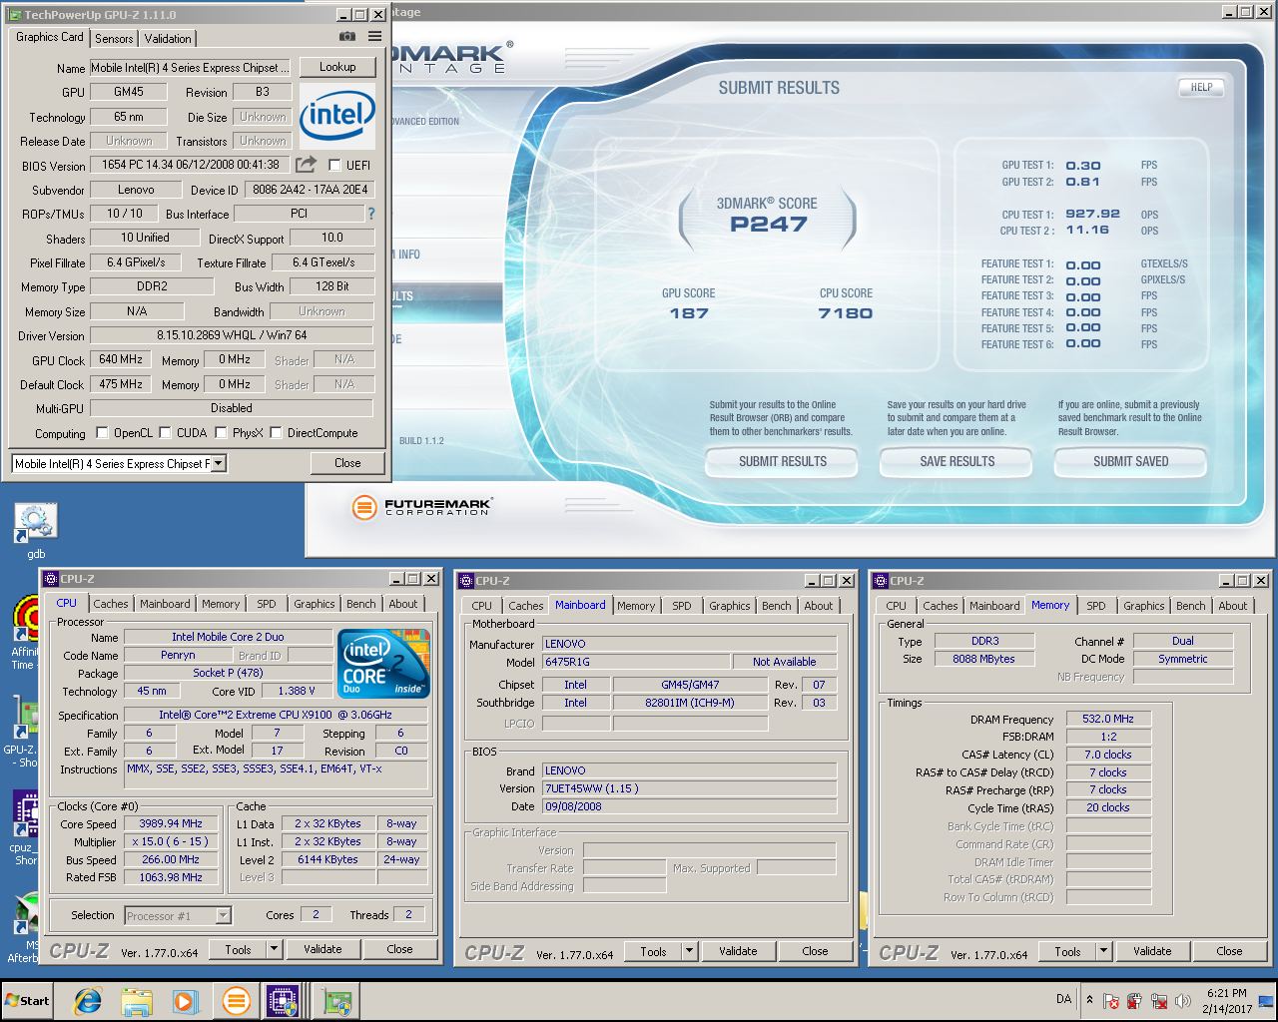Click the SUBMIT SAVED button

point(1130,461)
